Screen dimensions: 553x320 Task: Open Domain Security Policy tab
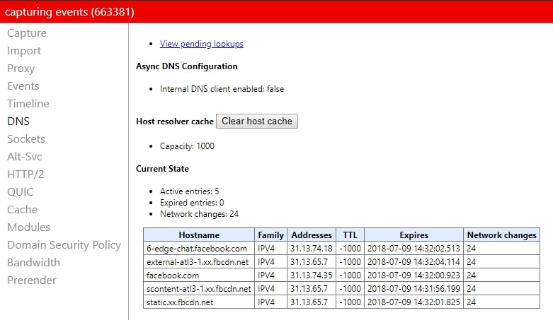pos(64,244)
